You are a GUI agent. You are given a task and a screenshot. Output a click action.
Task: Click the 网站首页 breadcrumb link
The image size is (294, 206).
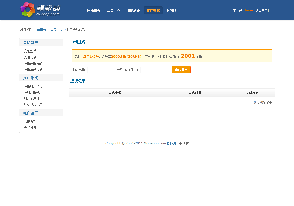(40, 29)
